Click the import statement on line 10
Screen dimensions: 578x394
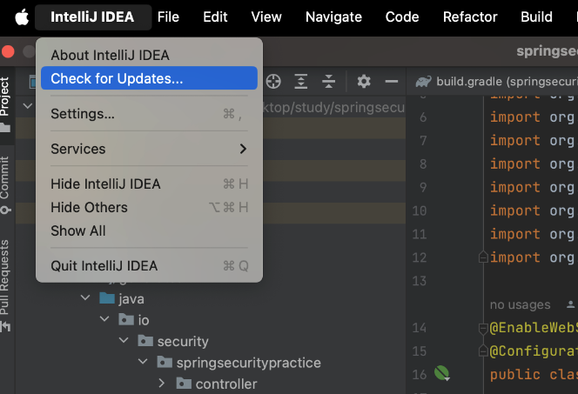click(x=532, y=210)
